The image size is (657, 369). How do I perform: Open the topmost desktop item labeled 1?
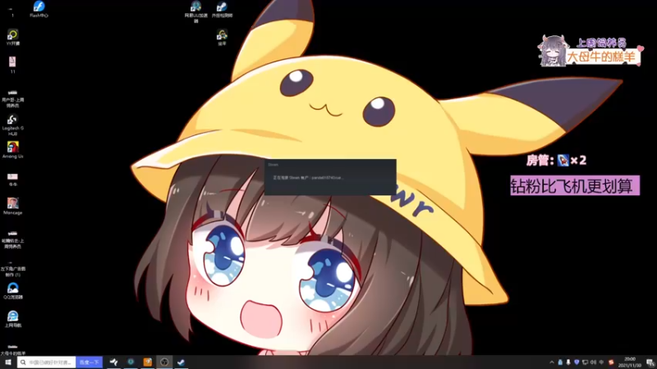(x=12, y=11)
